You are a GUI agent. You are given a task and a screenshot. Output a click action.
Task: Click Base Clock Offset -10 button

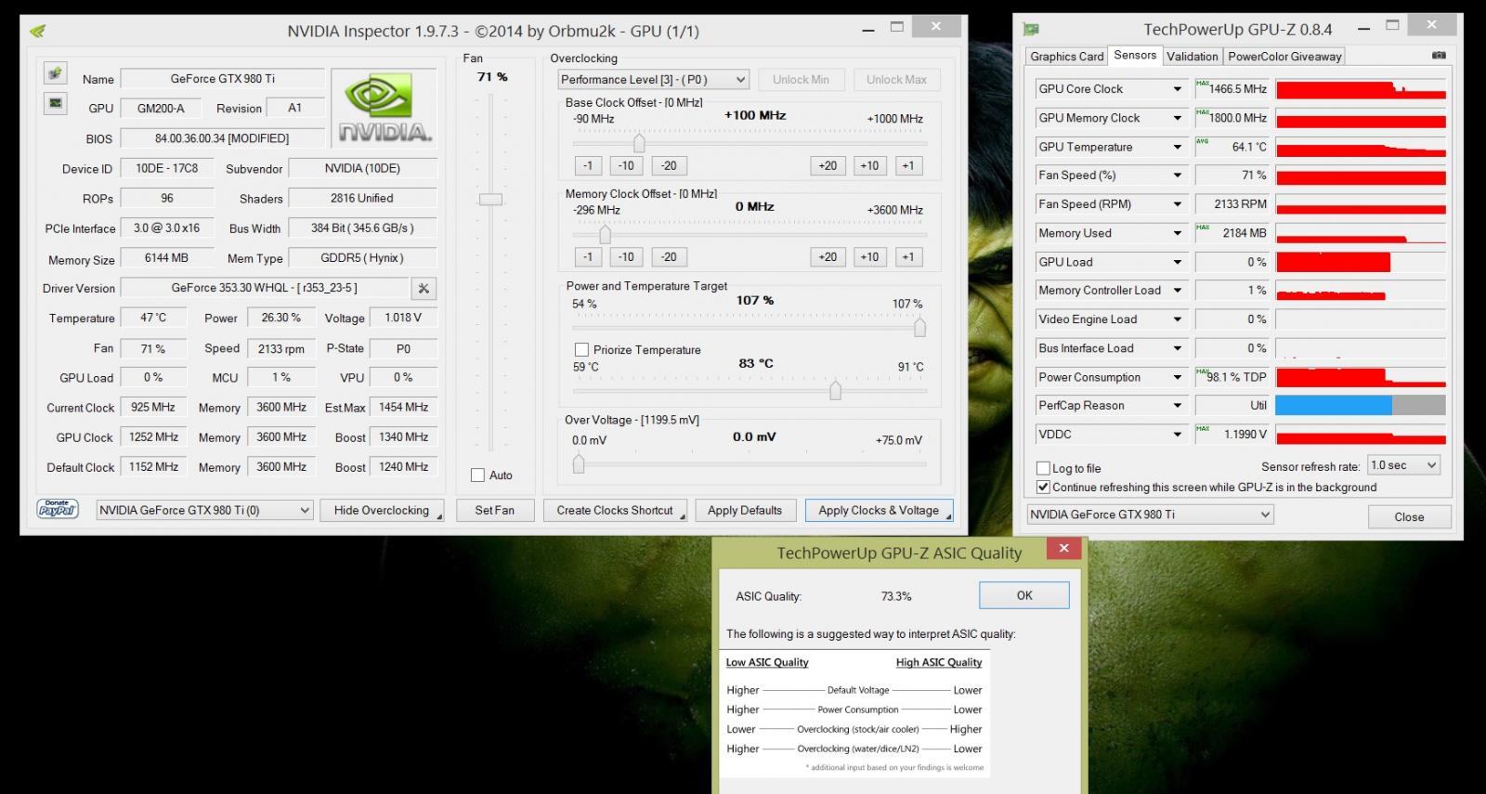[626, 165]
